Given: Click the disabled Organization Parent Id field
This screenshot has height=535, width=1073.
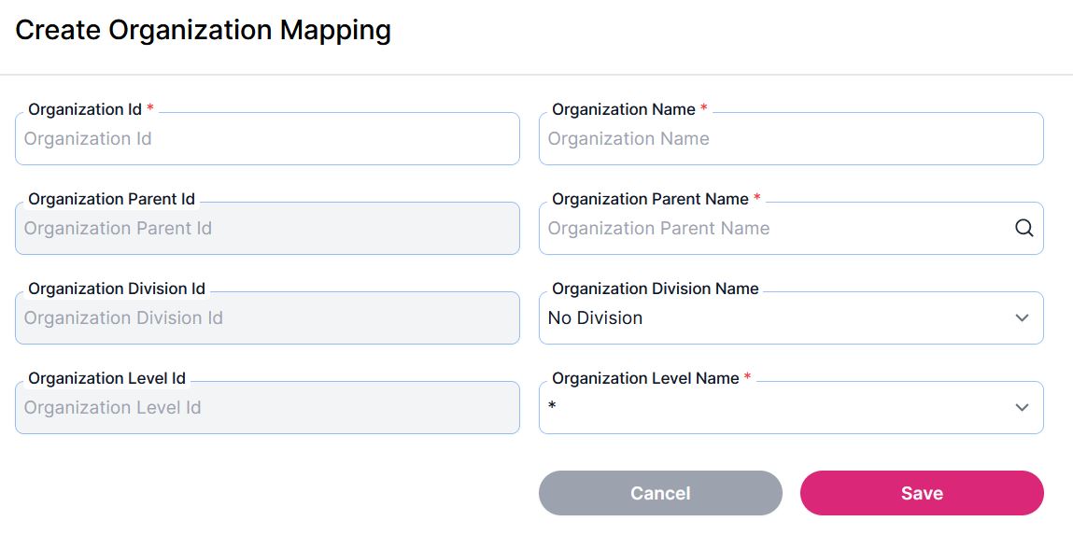Looking at the screenshot, I should tap(267, 229).
